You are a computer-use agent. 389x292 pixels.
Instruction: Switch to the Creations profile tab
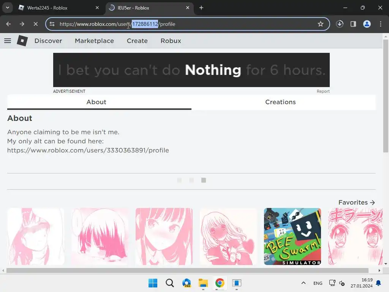[283, 102]
